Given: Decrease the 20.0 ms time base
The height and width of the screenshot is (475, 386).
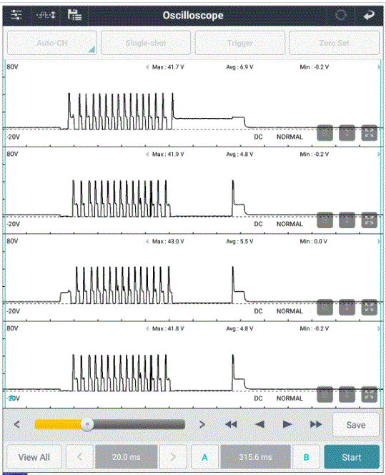Looking at the screenshot, I should coord(79,457).
